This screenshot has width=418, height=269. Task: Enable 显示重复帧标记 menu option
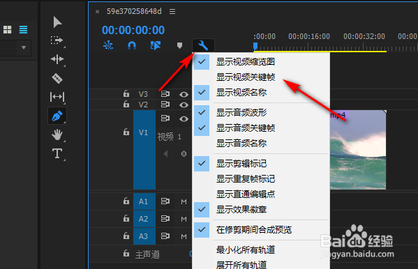coord(261,178)
